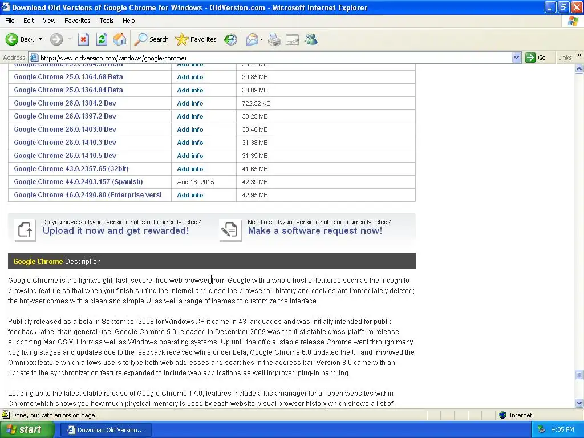Open the Messenger people icon
584x438 pixels.
(311, 39)
